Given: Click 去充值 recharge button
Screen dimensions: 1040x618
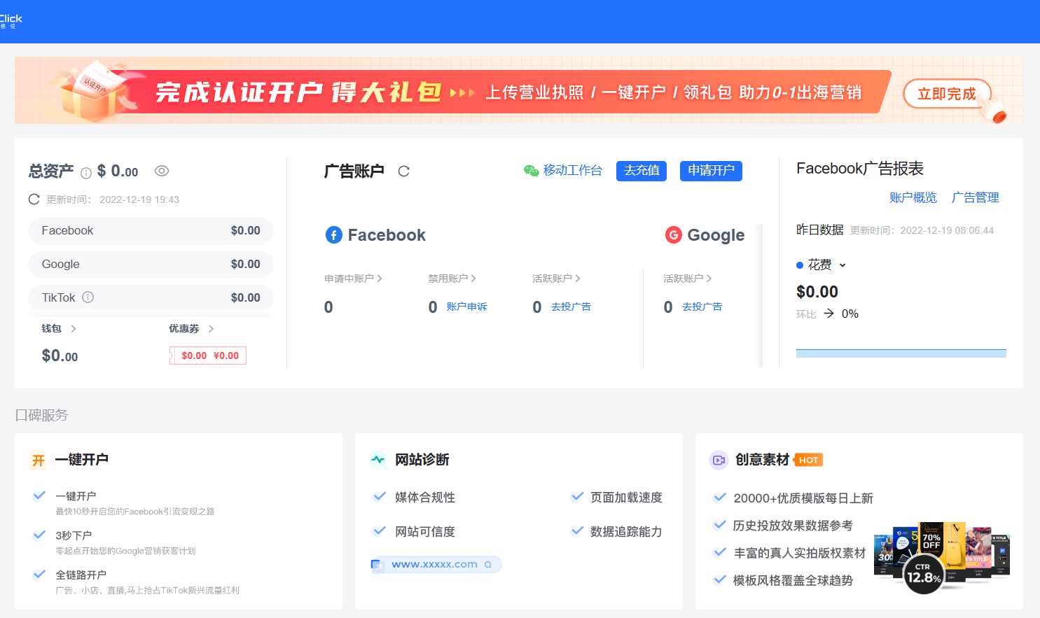Looking at the screenshot, I should point(642,171).
